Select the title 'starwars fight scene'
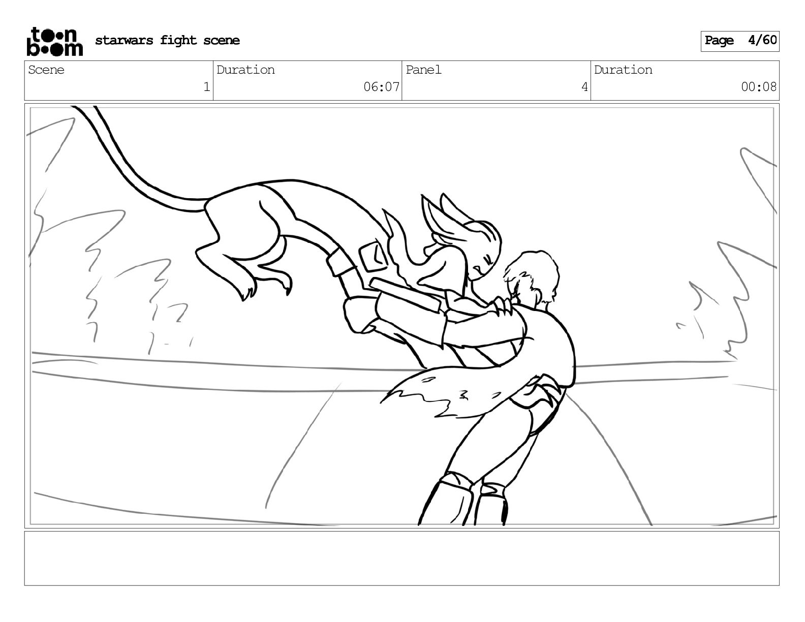The height and width of the screenshot is (622, 805). pos(167,40)
